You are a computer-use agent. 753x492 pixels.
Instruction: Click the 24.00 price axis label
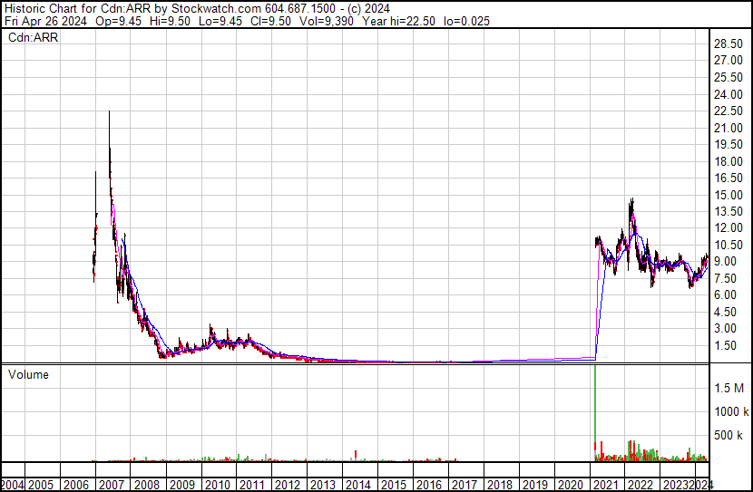tap(729, 94)
